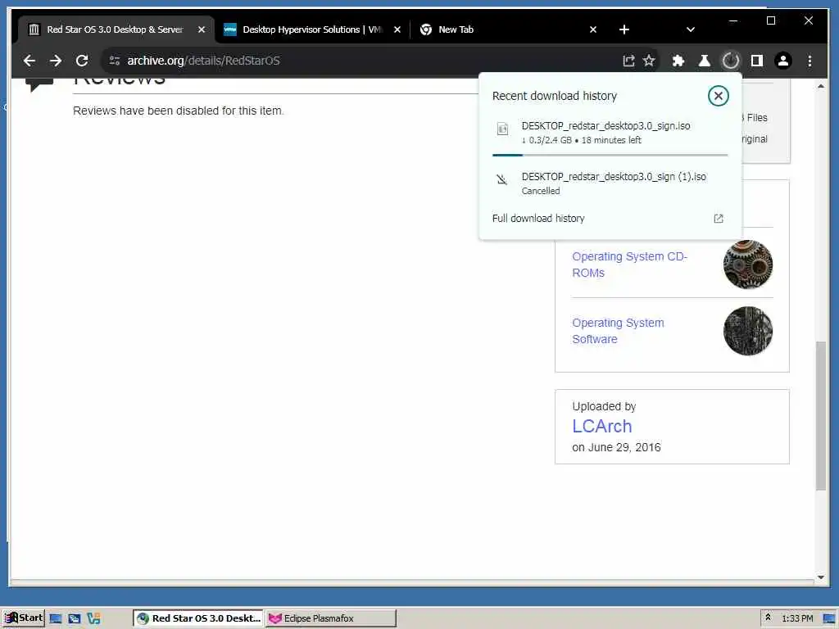Bookmark this page with star icon
839x629 pixels.
[649, 61]
